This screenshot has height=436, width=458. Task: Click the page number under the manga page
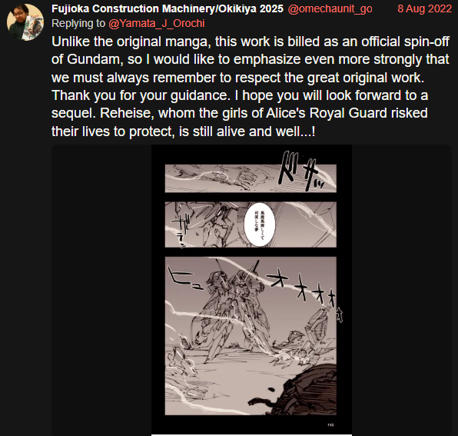coord(330,425)
